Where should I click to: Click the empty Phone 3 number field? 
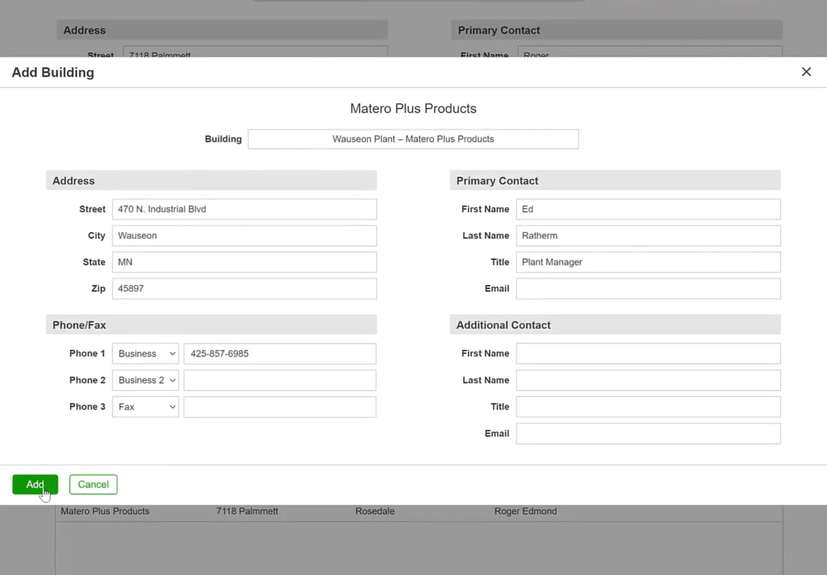[x=280, y=407]
